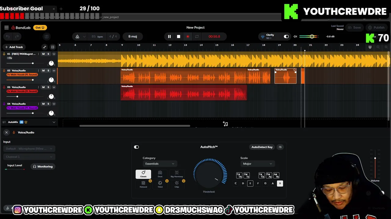Open AutoPitch advanced settings sliders icon

pyautogui.click(x=280, y=147)
